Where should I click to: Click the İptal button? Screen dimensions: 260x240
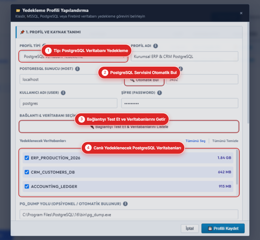pos(190,229)
